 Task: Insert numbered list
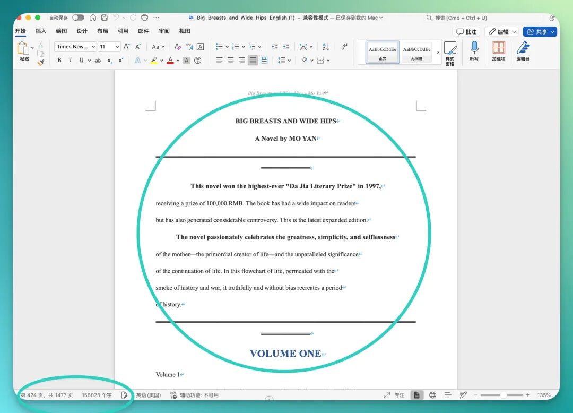(x=236, y=46)
